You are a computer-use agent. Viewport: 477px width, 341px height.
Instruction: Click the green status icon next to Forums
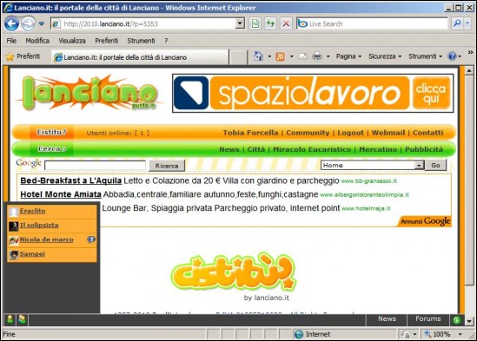tap(456, 319)
